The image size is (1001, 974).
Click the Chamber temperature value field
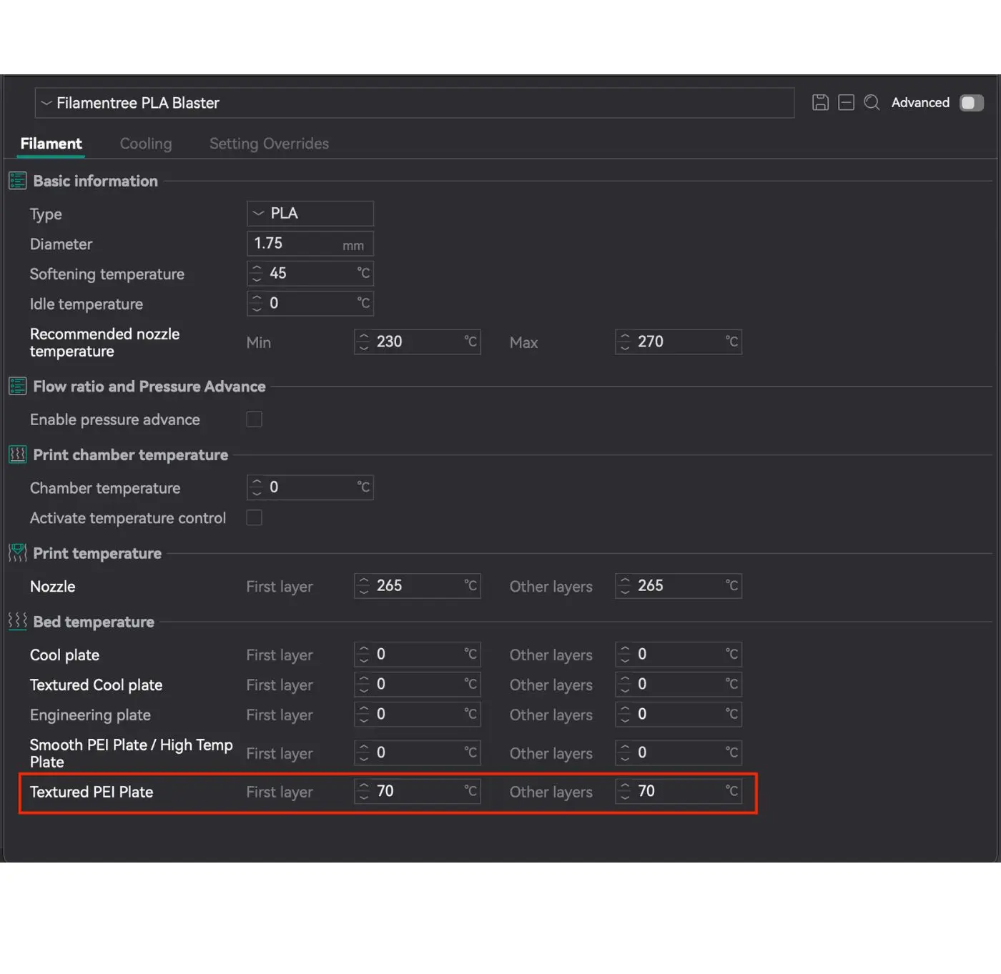pos(310,487)
